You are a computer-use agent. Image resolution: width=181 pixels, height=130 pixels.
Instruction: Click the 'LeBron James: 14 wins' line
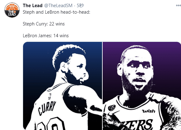click(x=46, y=36)
